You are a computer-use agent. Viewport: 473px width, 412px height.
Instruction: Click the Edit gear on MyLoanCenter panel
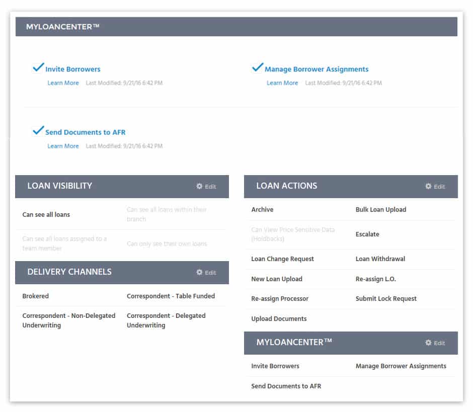pos(434,343)
